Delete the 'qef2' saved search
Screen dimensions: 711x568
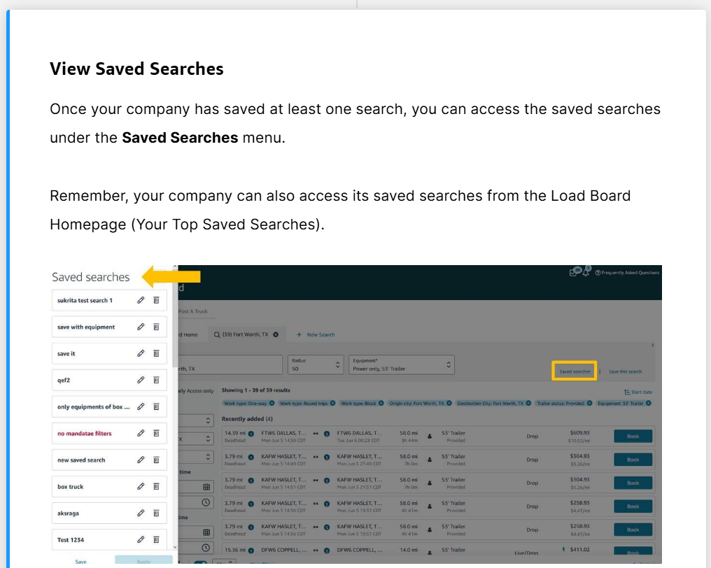[156, 380]
